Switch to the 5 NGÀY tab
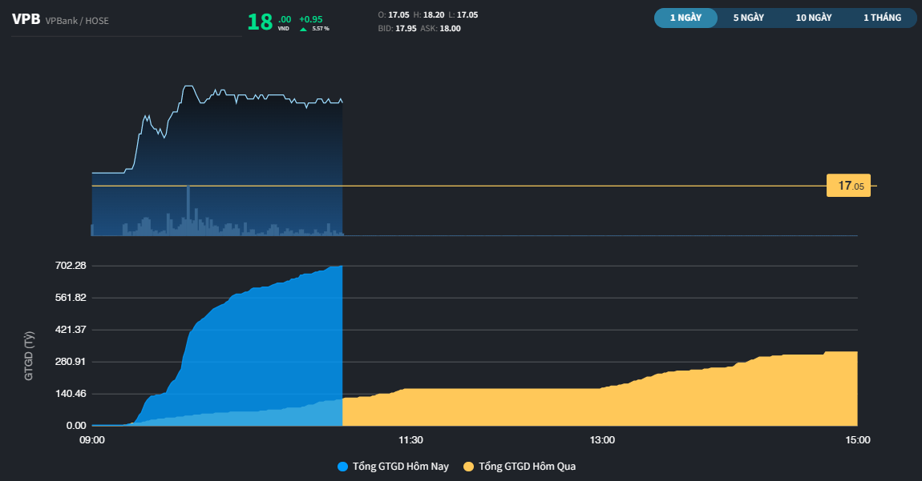The image size is (922, 481). pyautogui.click(x=748, y=18)
